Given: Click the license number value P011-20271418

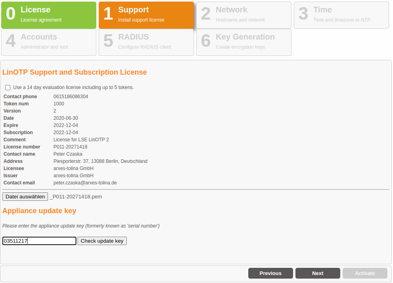Looking at the screenshot, I should [x=70, y=147].
